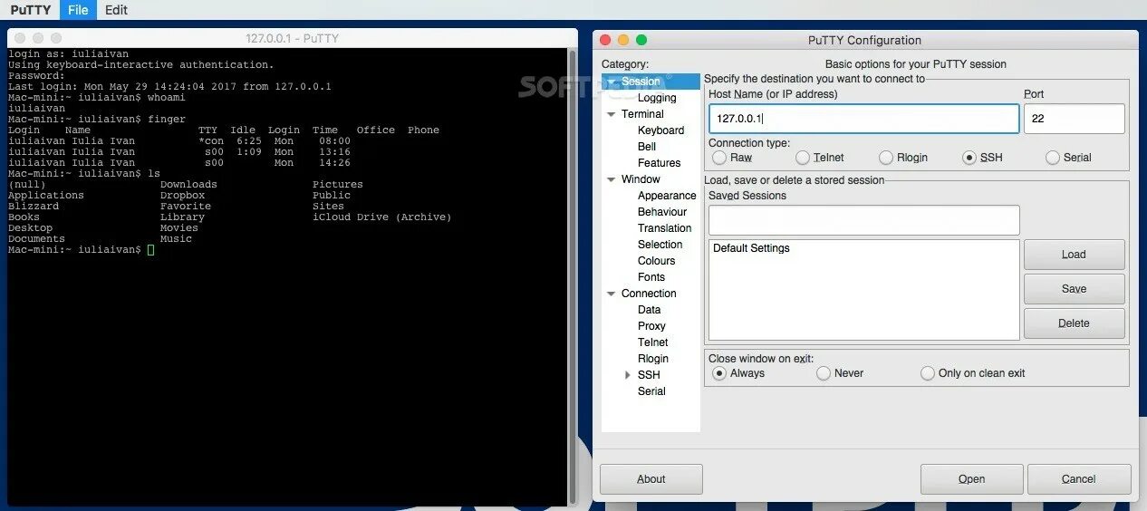Open Appearance settings category
The width and height of the screenshot is (1147, 511).
(x=667, y=196)
